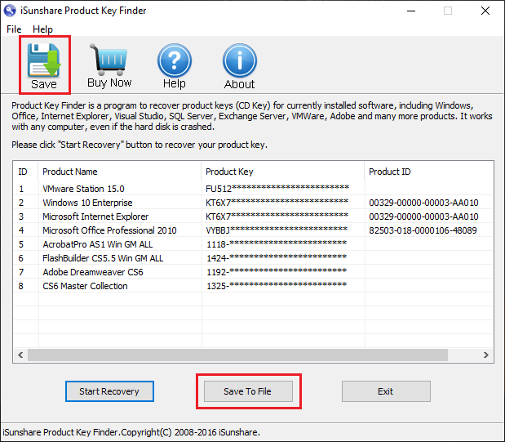
Task: Click product ID 82503-018-0000106-48089
Action: click(423, 230)
